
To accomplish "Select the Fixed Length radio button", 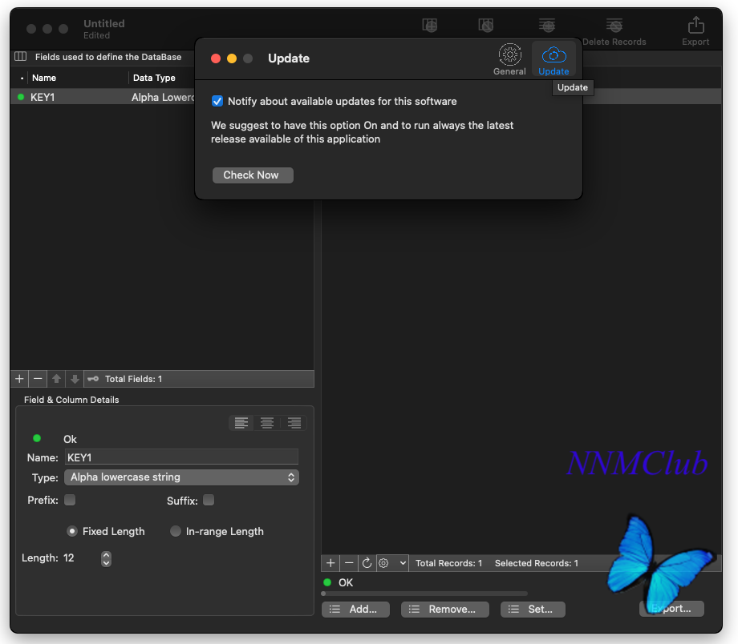I will click(72, 531).
